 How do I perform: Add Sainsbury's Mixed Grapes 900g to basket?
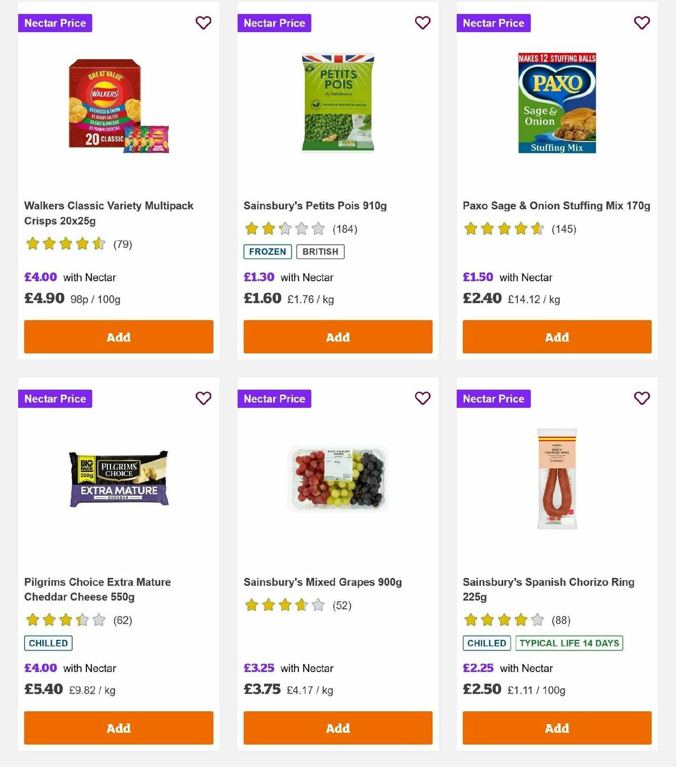click(337, 728)
